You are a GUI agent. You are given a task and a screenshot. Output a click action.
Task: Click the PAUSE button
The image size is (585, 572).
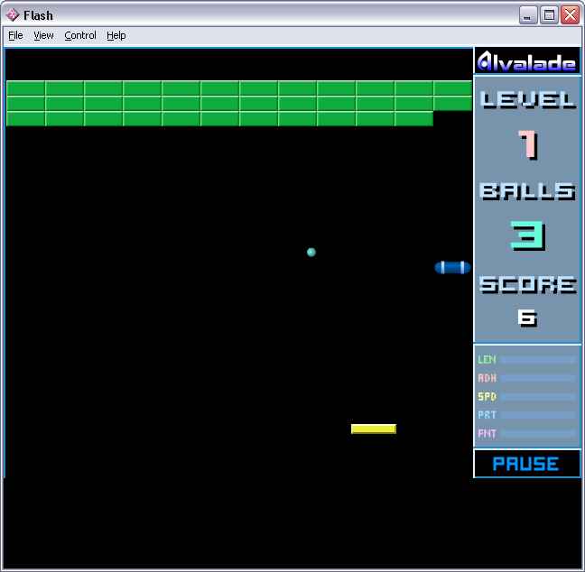(527, 464)
